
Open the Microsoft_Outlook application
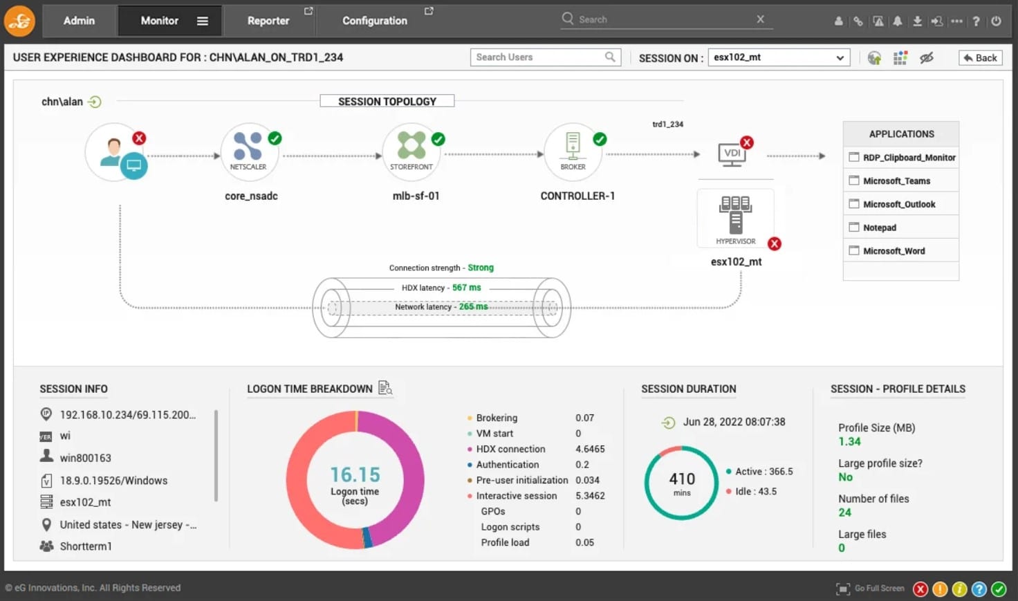pyautogui.click(x=901, y=205)
